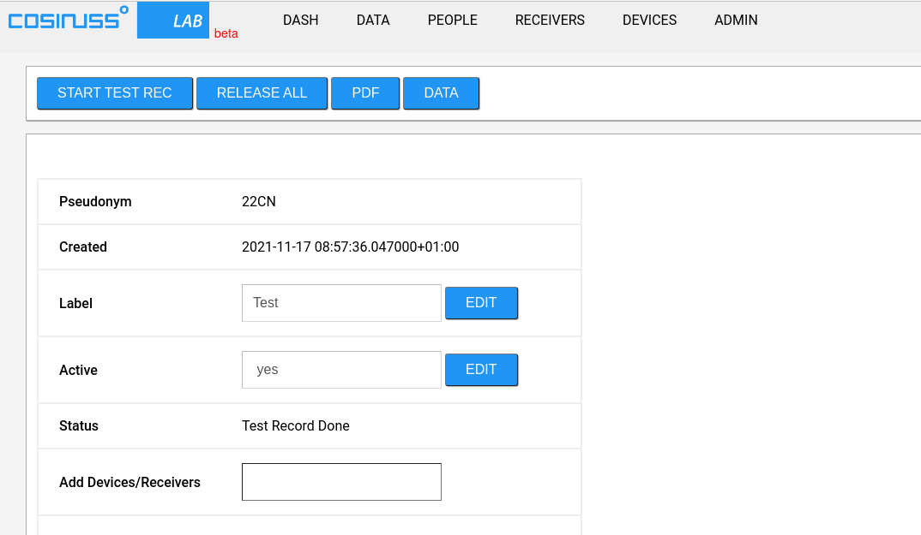This screenshot has height=535, width=921.
Task: Select the pseudonym value 22CN
Action: tap(259, 202)
